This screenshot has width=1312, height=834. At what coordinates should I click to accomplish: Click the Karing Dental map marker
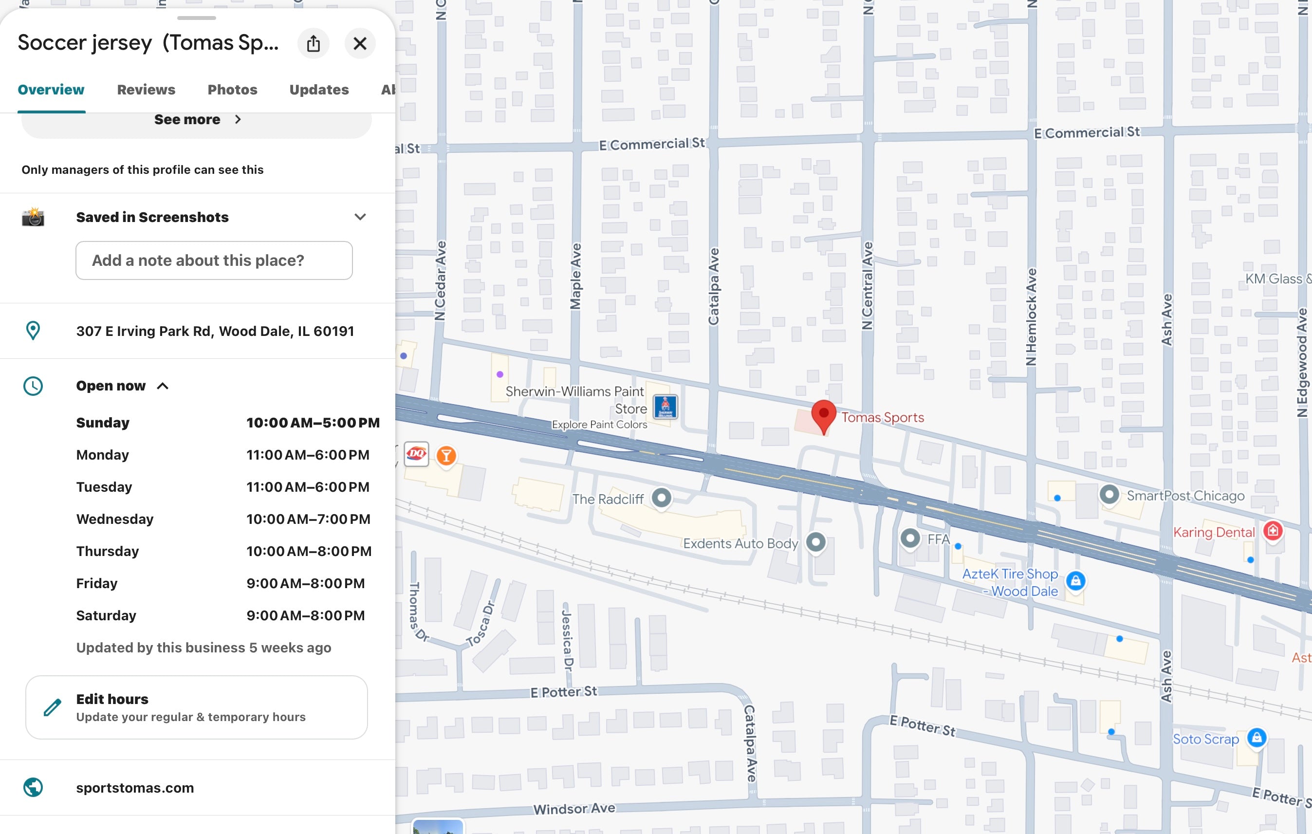tap(1273, 531)
